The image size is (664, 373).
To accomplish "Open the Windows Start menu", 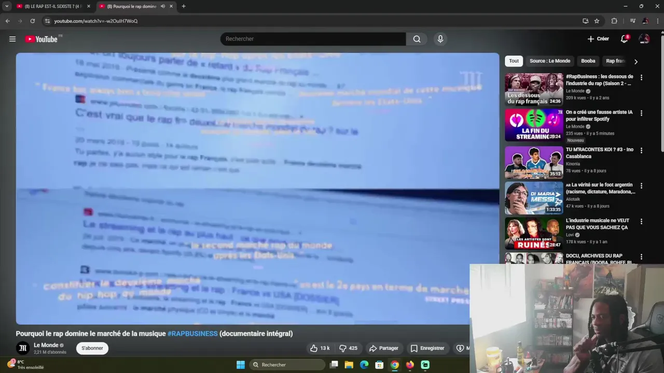I will [241, 365].
